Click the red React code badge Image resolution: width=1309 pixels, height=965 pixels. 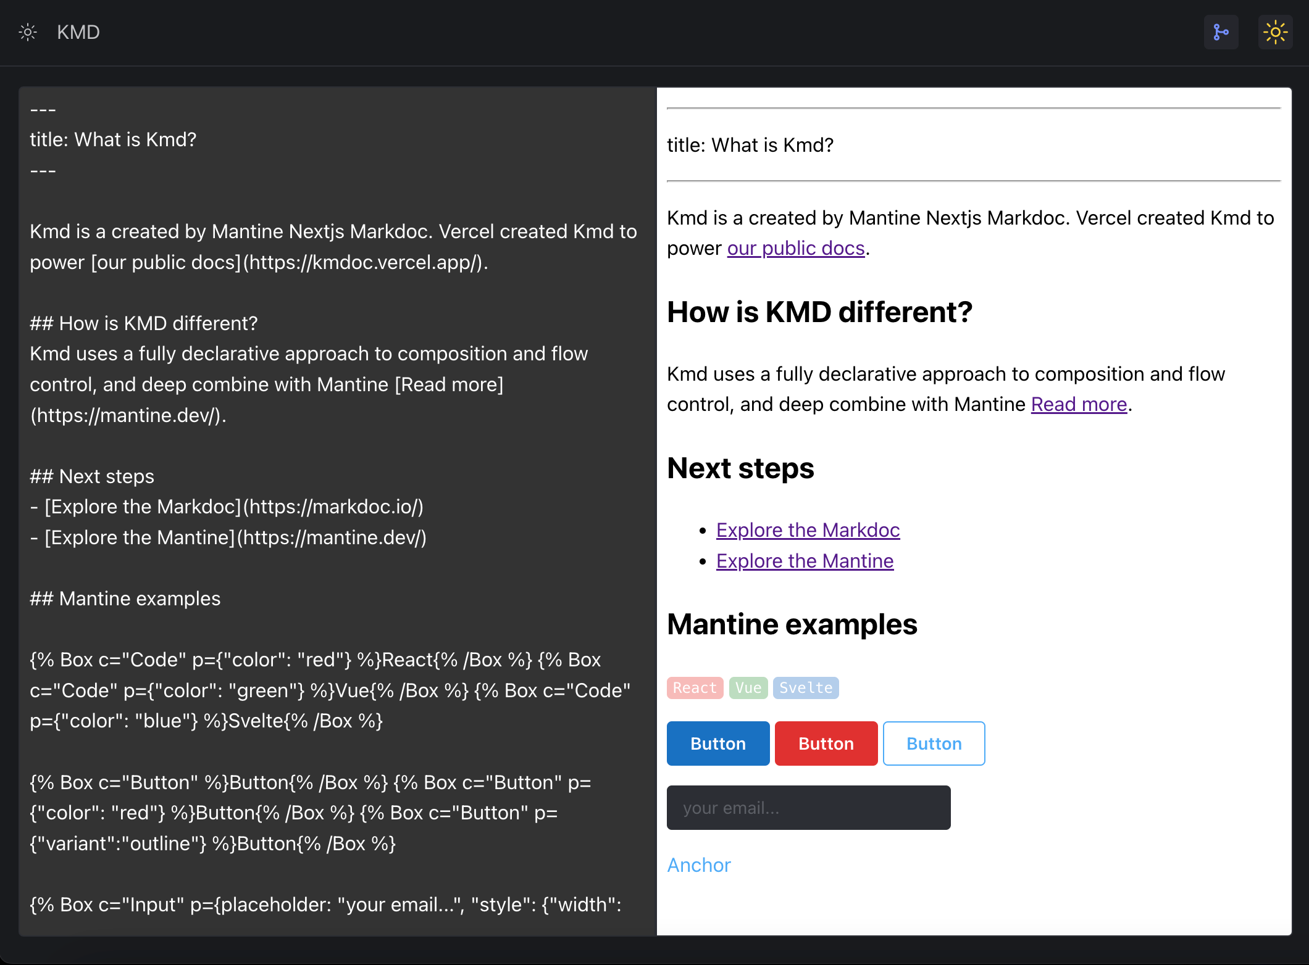pyautogui.click(x=695, y=687)
